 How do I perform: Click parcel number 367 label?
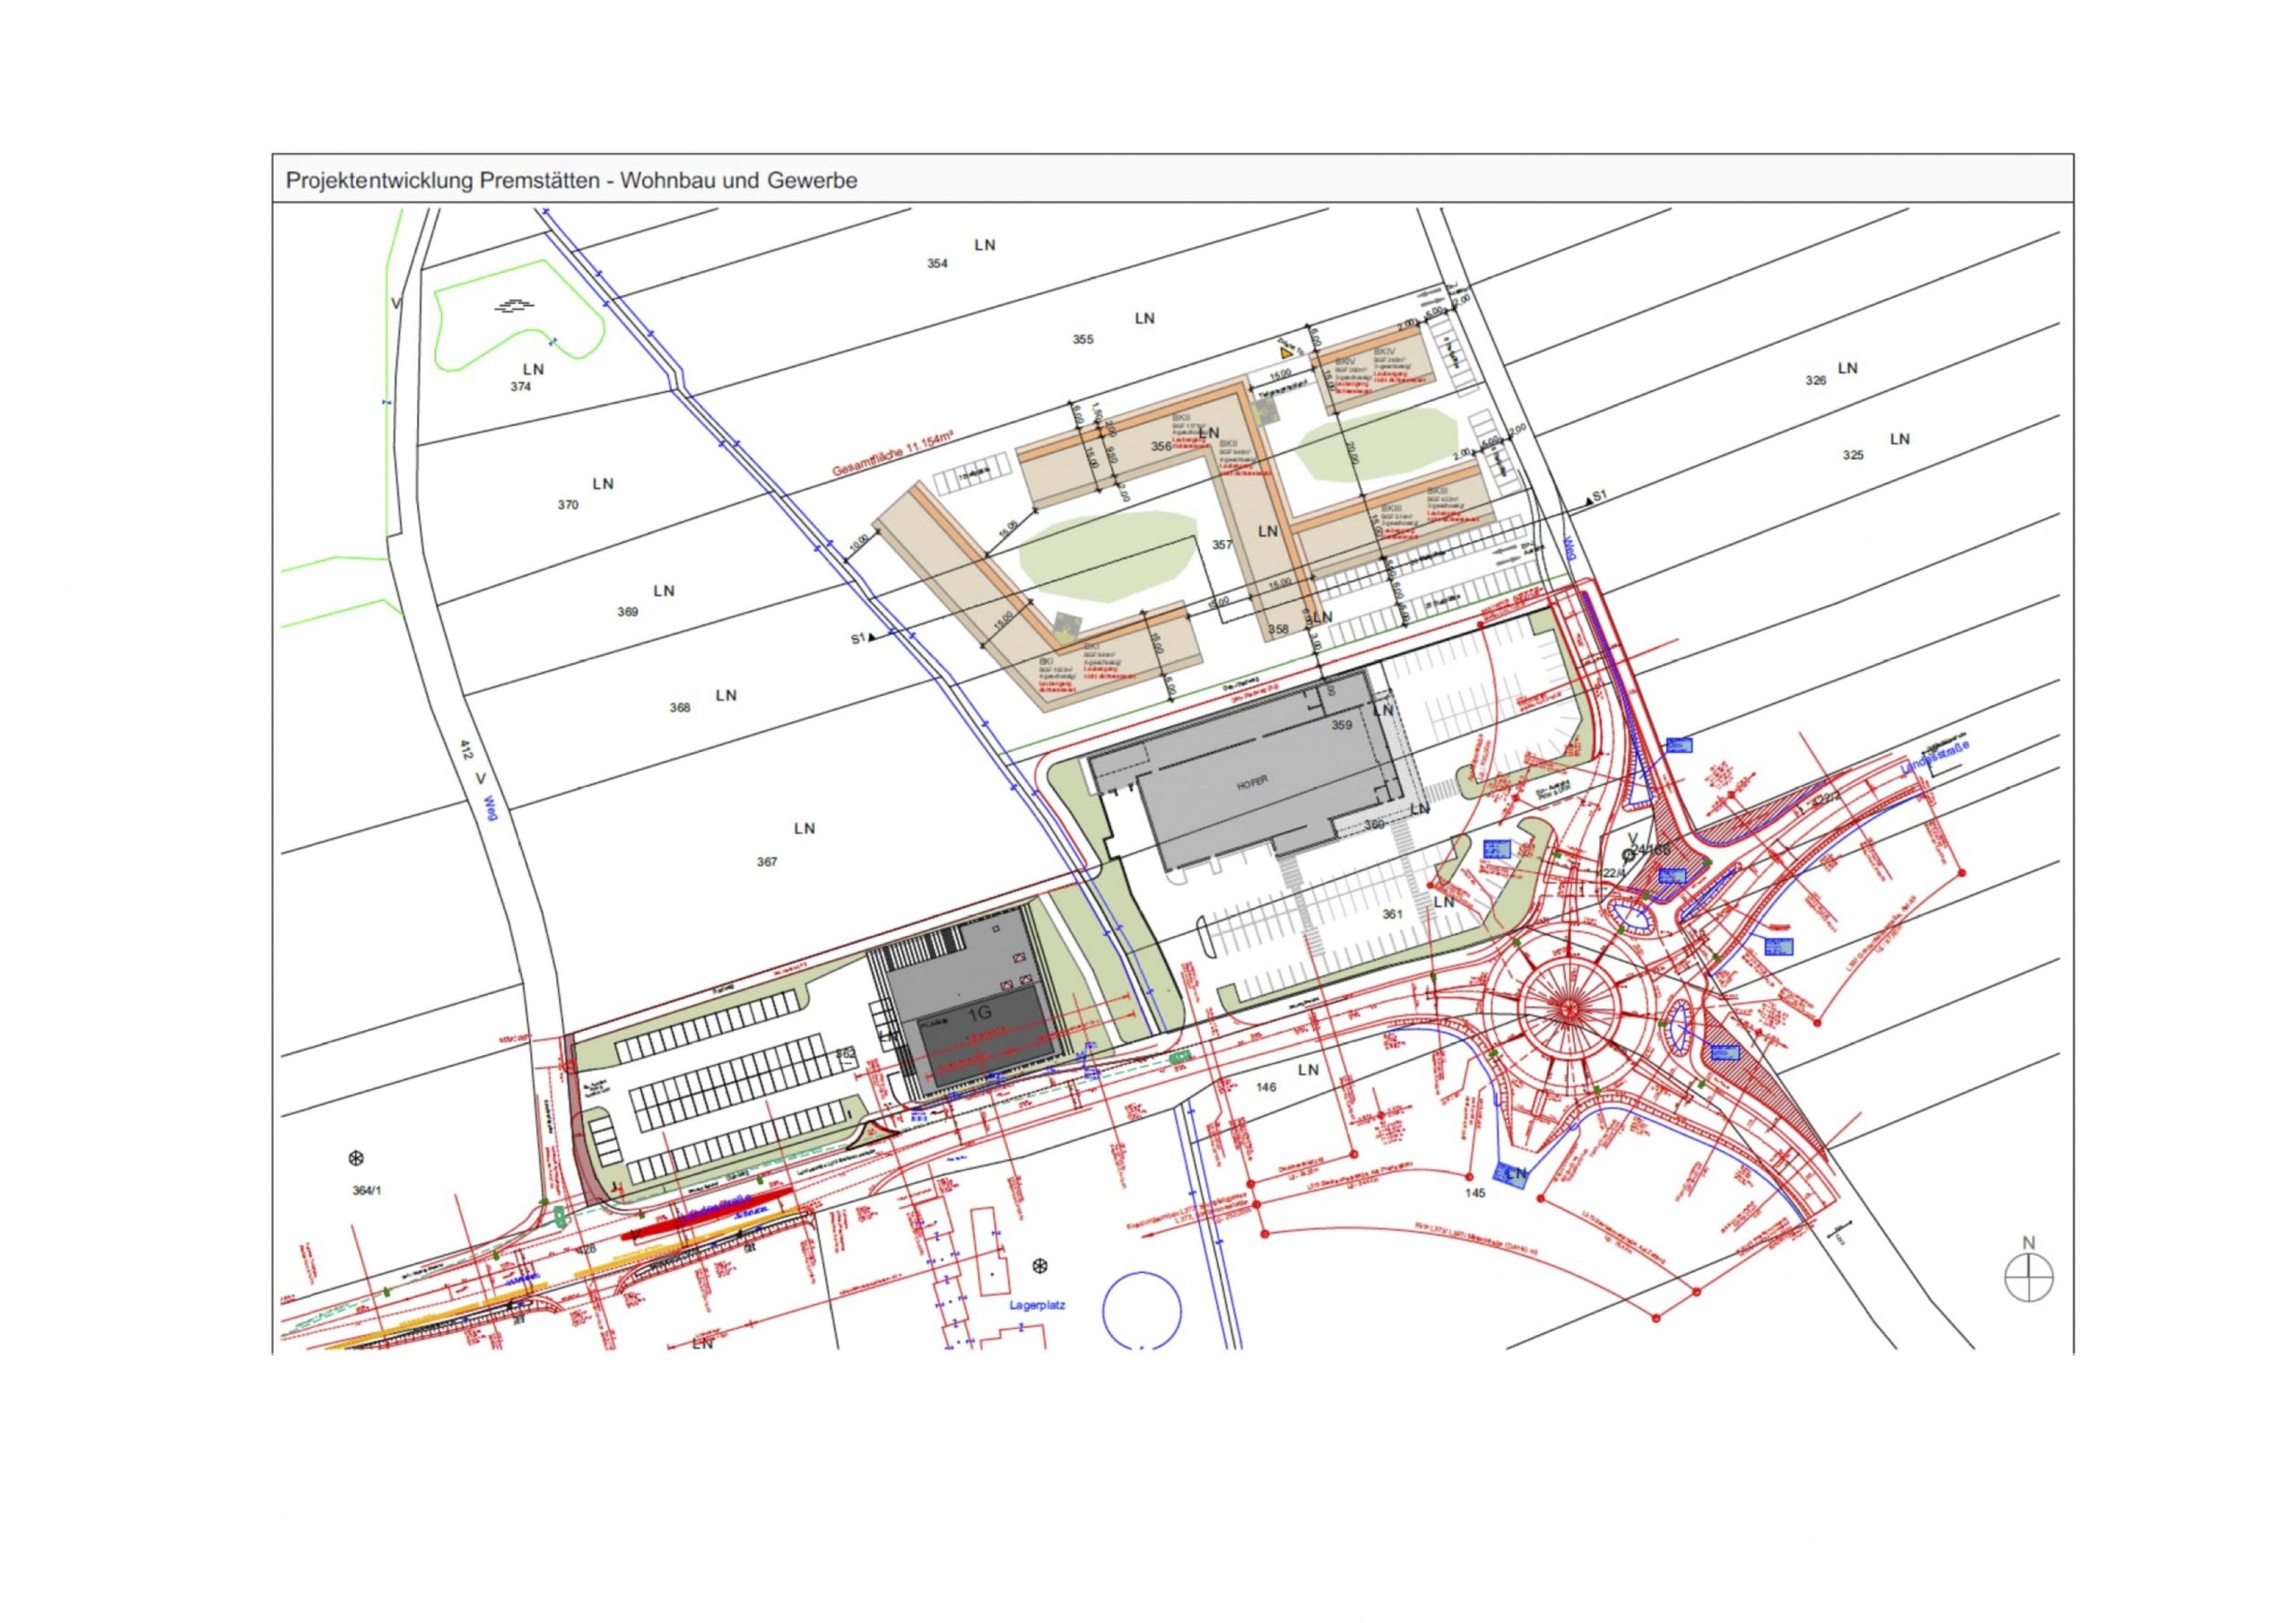point(767,861)
